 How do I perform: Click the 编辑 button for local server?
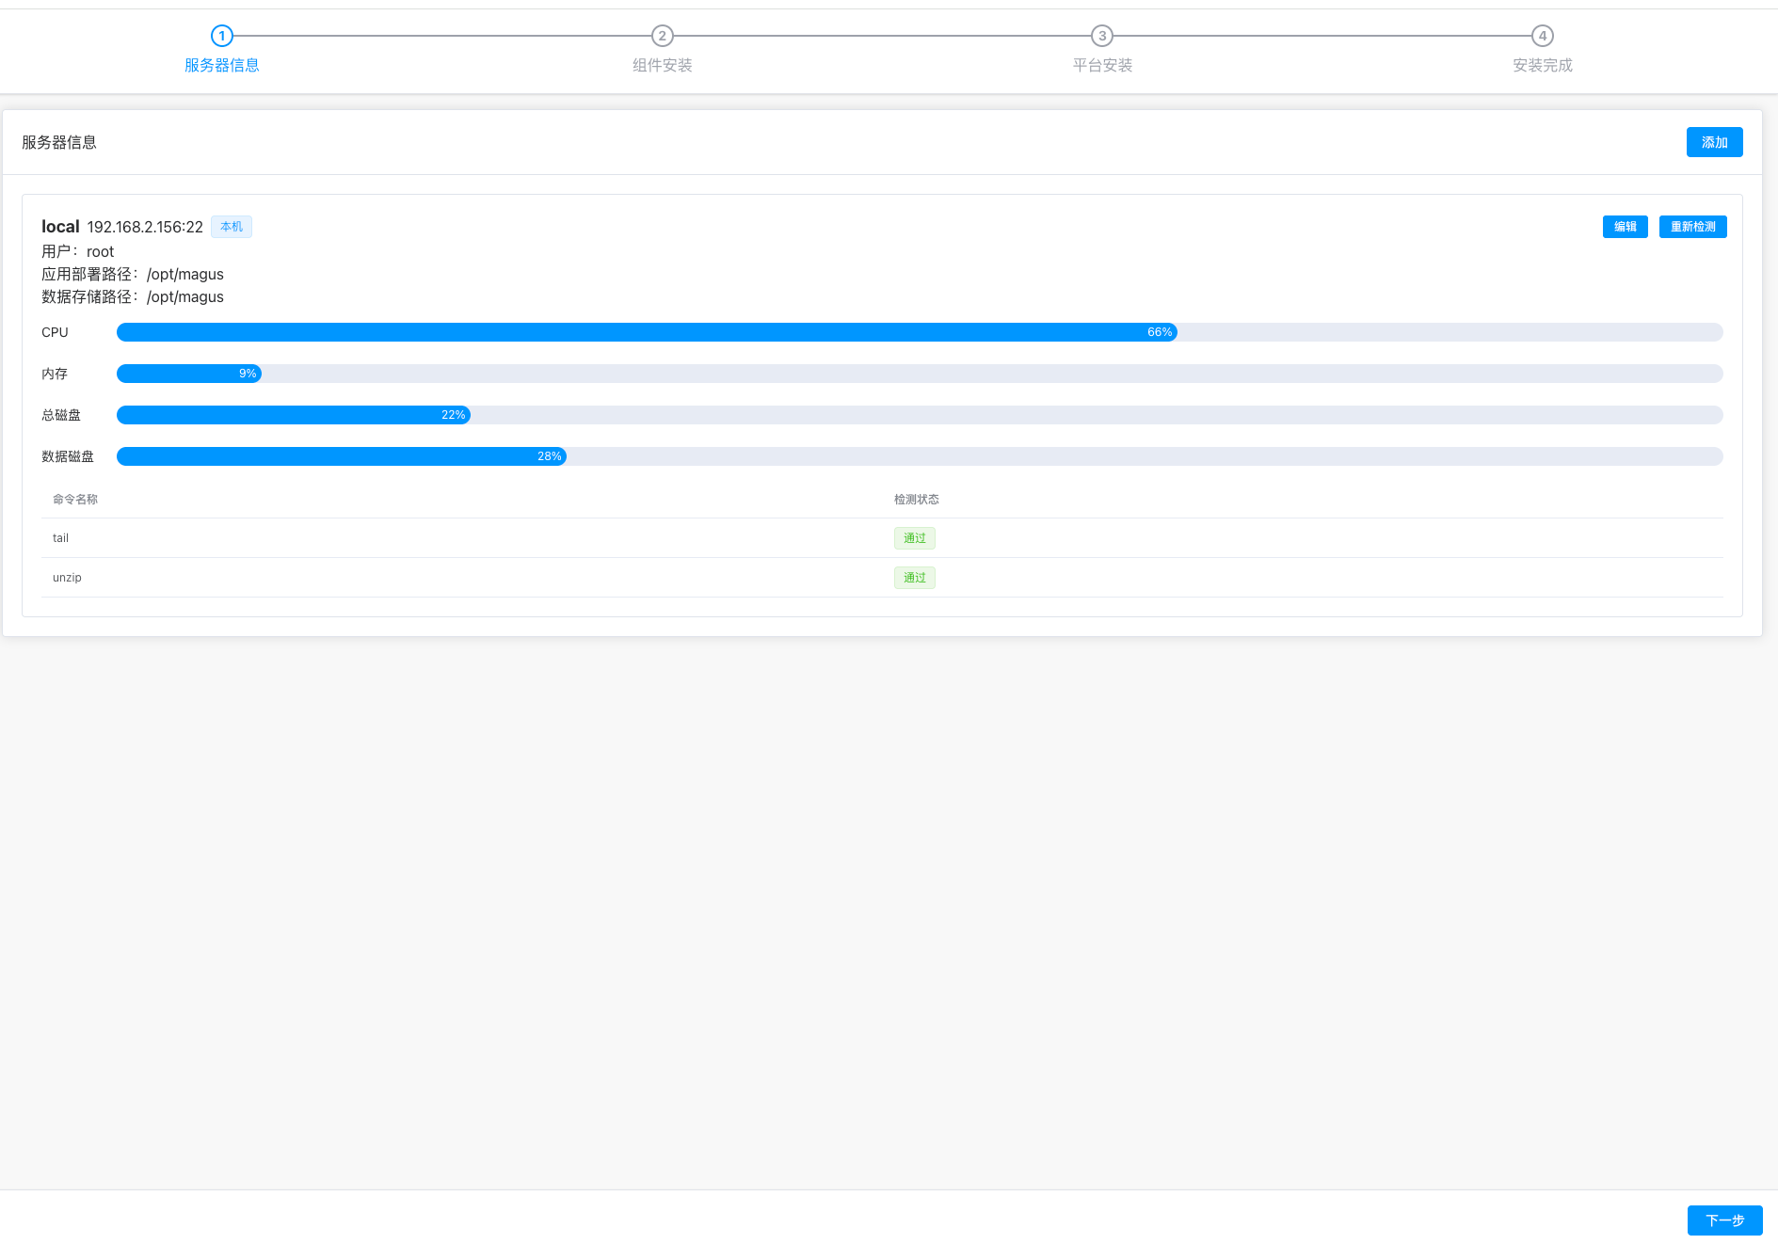(x=1625, y=227)
